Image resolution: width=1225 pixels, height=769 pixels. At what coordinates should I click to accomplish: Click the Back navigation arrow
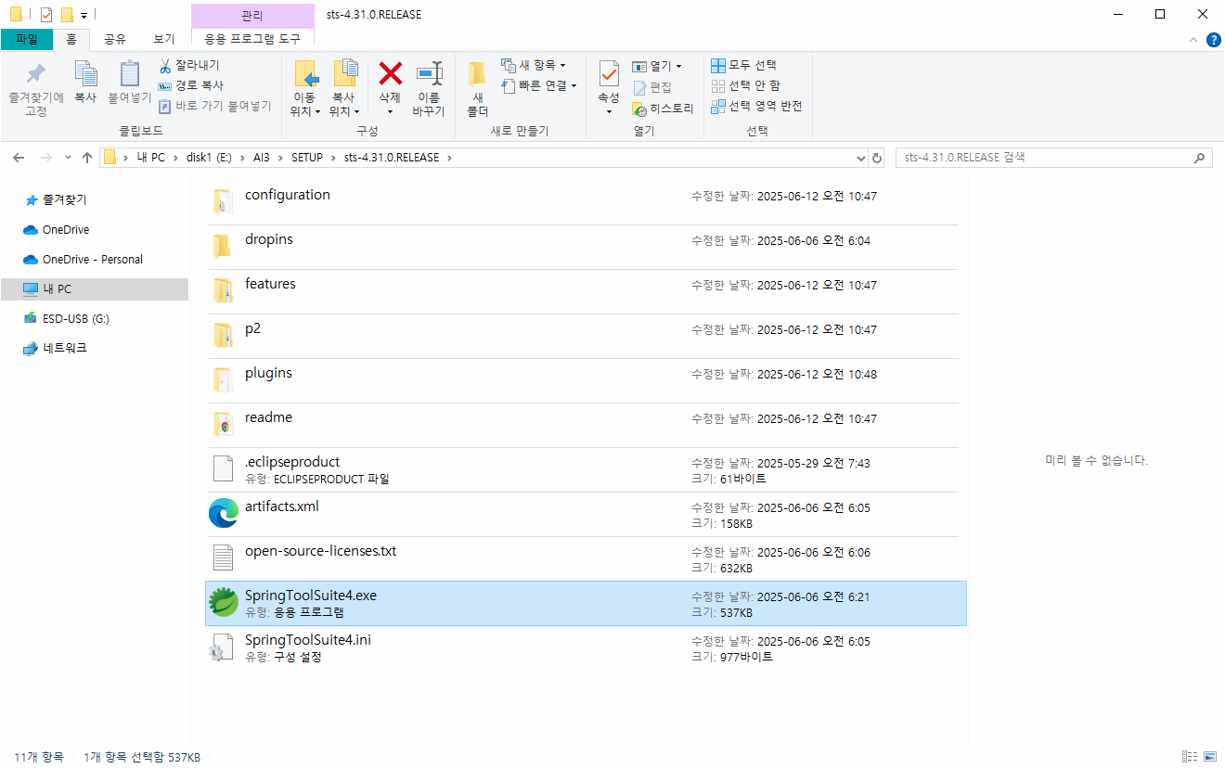click(19, 158)
